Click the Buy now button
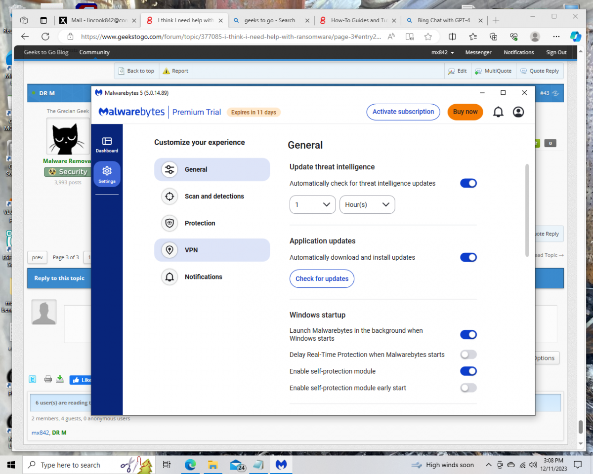The image size is (593, 474). click(x=465, y=112)
